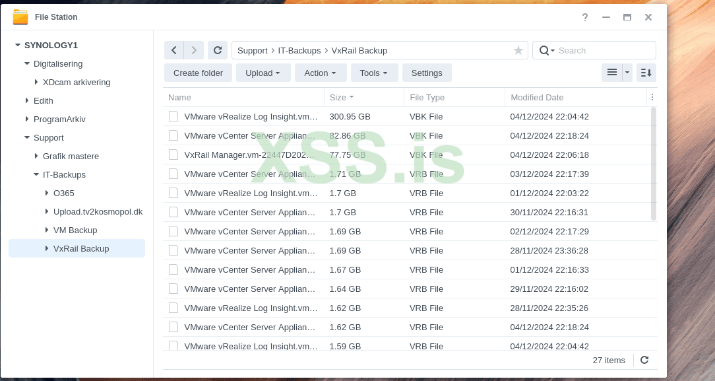Image resolution: width=715 pixels, height=381 pixels.
Task: Sort by the File Type column header
Action: tap(454, 97)
